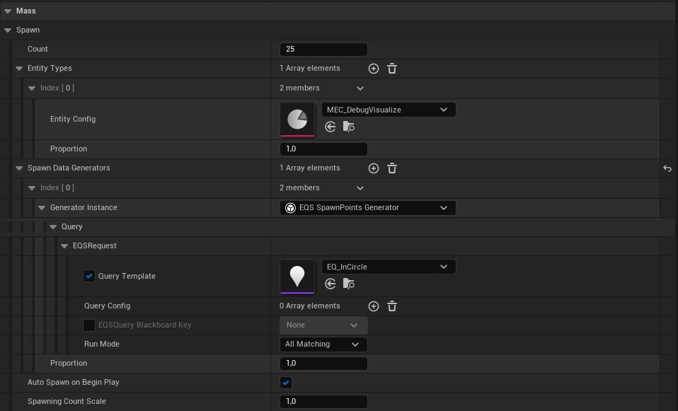This screenshot has height=411, width=678.
Task: Open the Run Mode All Matching dropdown
Action: (x=323, y=345)
